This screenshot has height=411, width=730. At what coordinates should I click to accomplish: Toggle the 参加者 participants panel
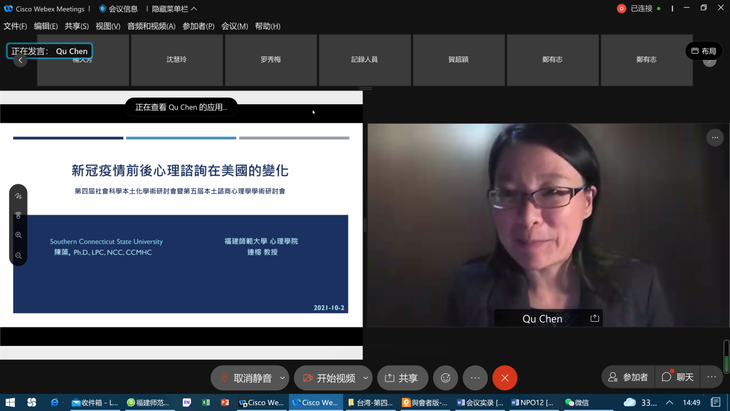pyautogui.click(x=628, y=377)
